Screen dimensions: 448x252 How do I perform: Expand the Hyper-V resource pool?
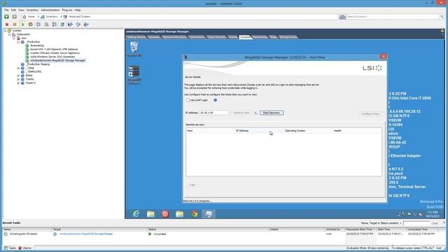tap(19, 83)
